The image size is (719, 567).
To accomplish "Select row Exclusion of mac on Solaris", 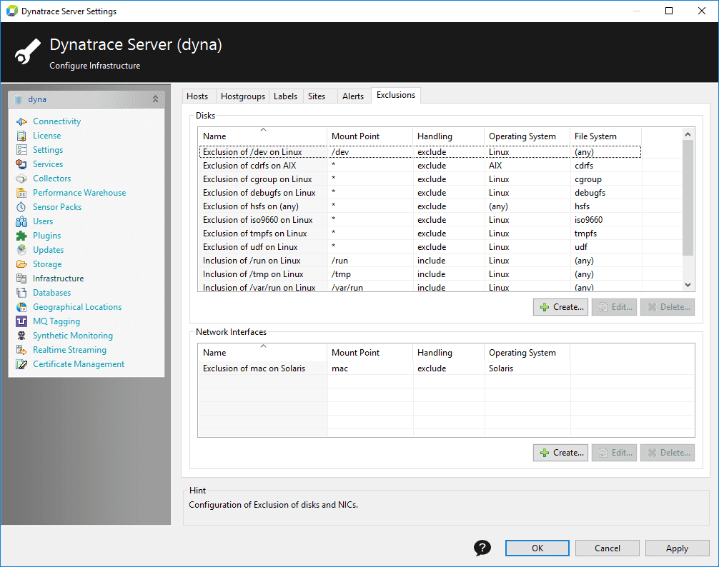I will point(446,368).
